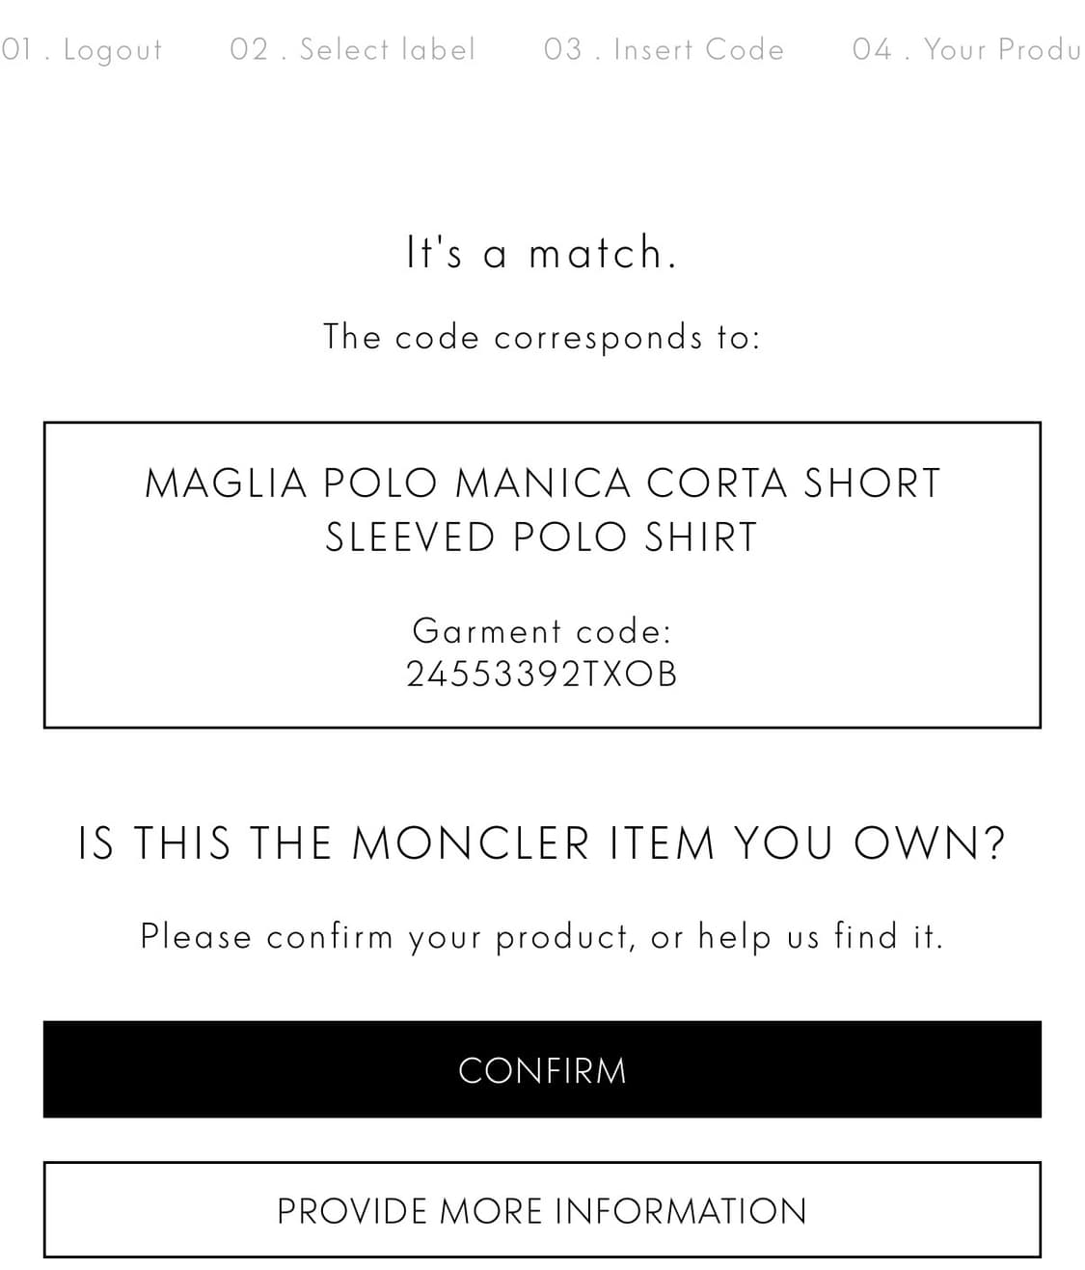Viewport: 1085px width, 1270px height.
Task: Click step number 01 in breadcrumb
Action: pyautogui.click(x=16, y=49)
